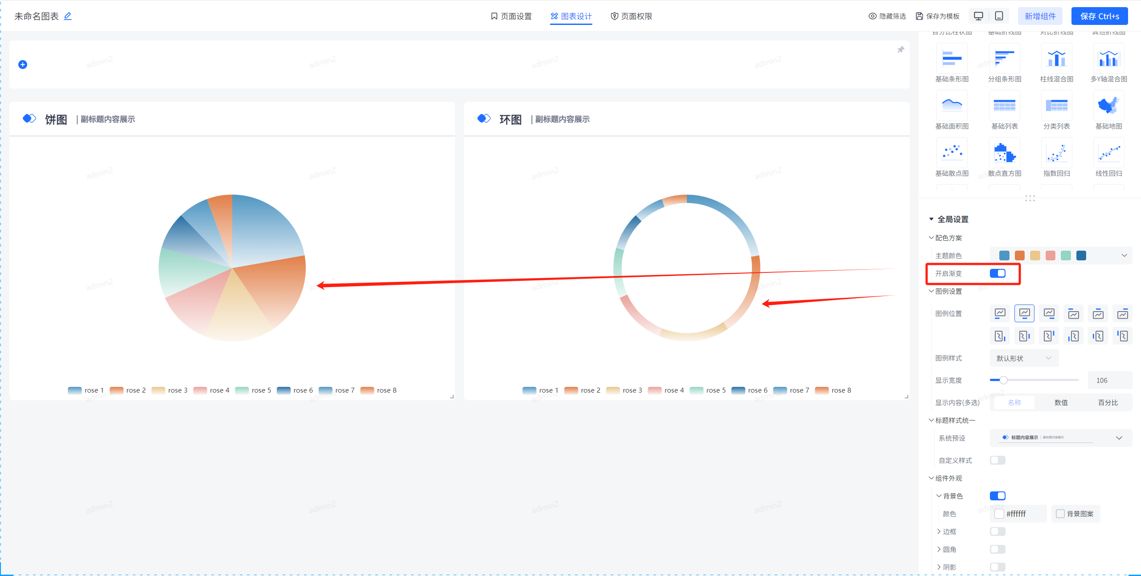Select the 基础面积图 chart icon
The height and width of the screenshot is (576, 1141).
click(952, 106)
